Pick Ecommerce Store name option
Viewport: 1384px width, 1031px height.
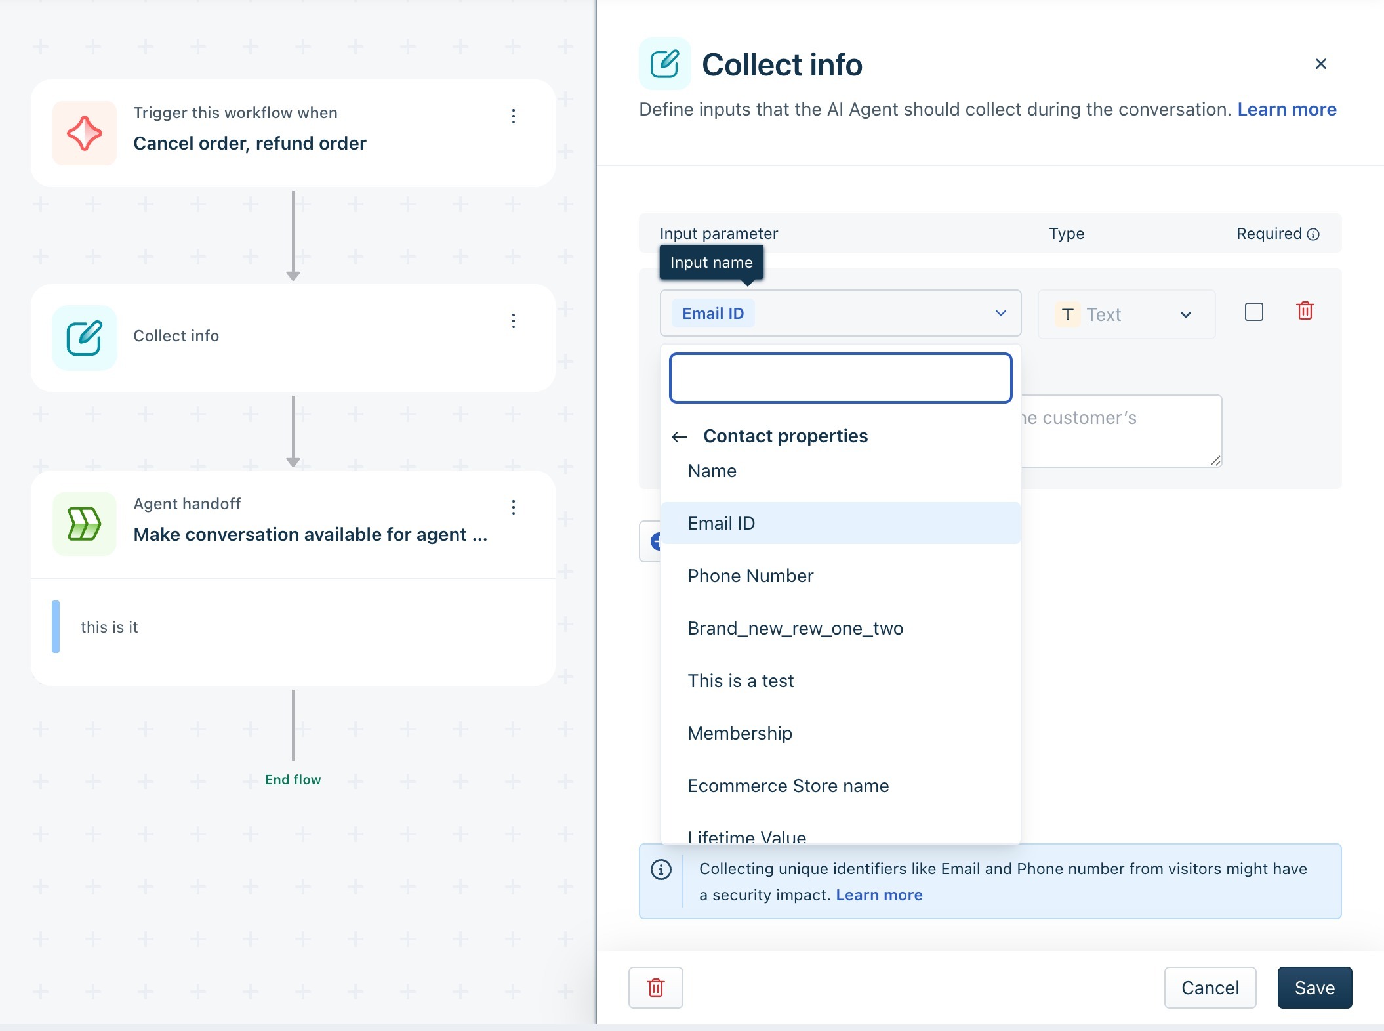coord(788,786)
